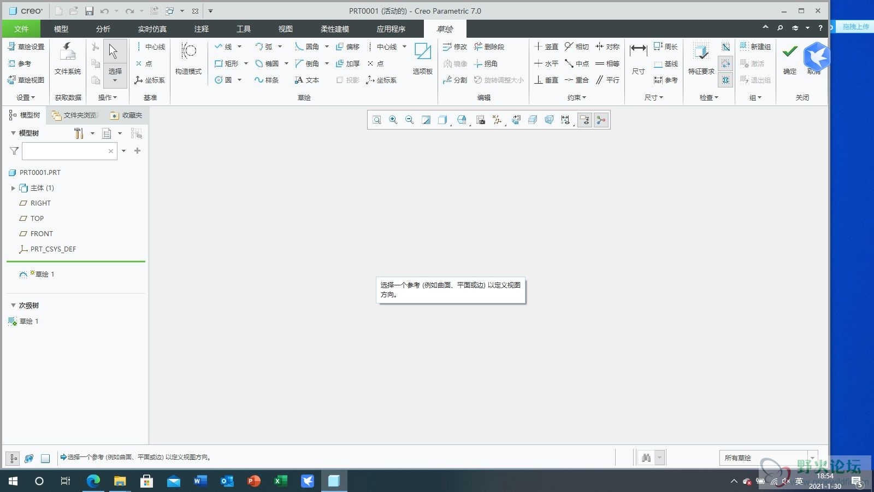Toggle the last branching-nodes icon in graphics toolbar
Image resolution: width=874 pixels, height=492 pixels.
[x=601, y=120]
